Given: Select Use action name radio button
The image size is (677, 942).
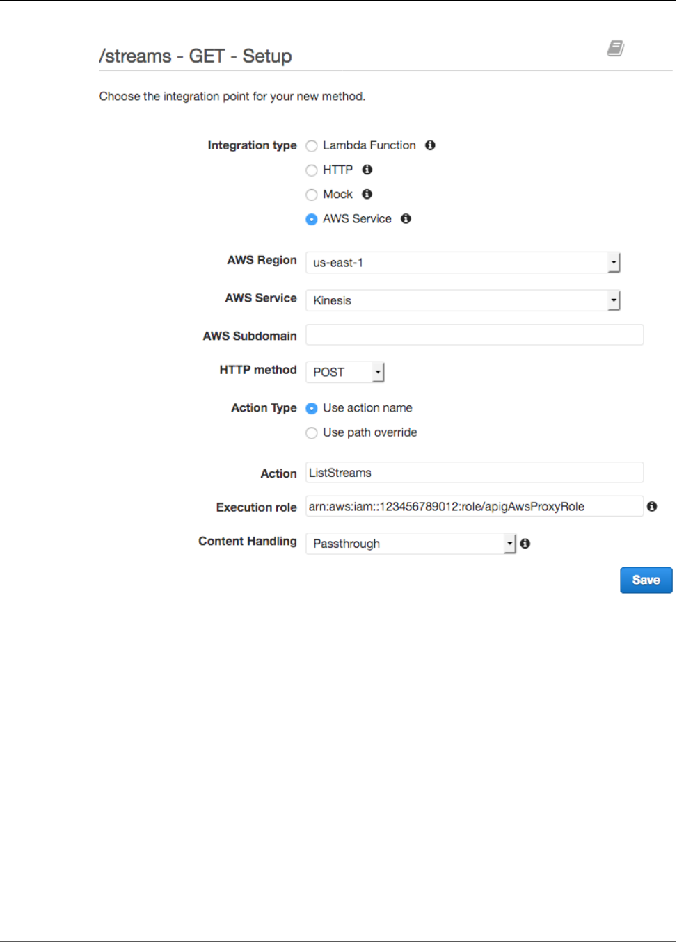Looking at the screenshot, I should pyautogui.click(x=312, y=408).
